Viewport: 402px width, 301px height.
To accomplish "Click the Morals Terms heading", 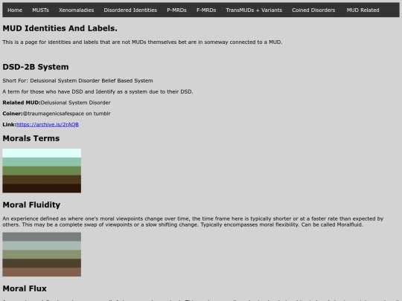I will 31,138.
